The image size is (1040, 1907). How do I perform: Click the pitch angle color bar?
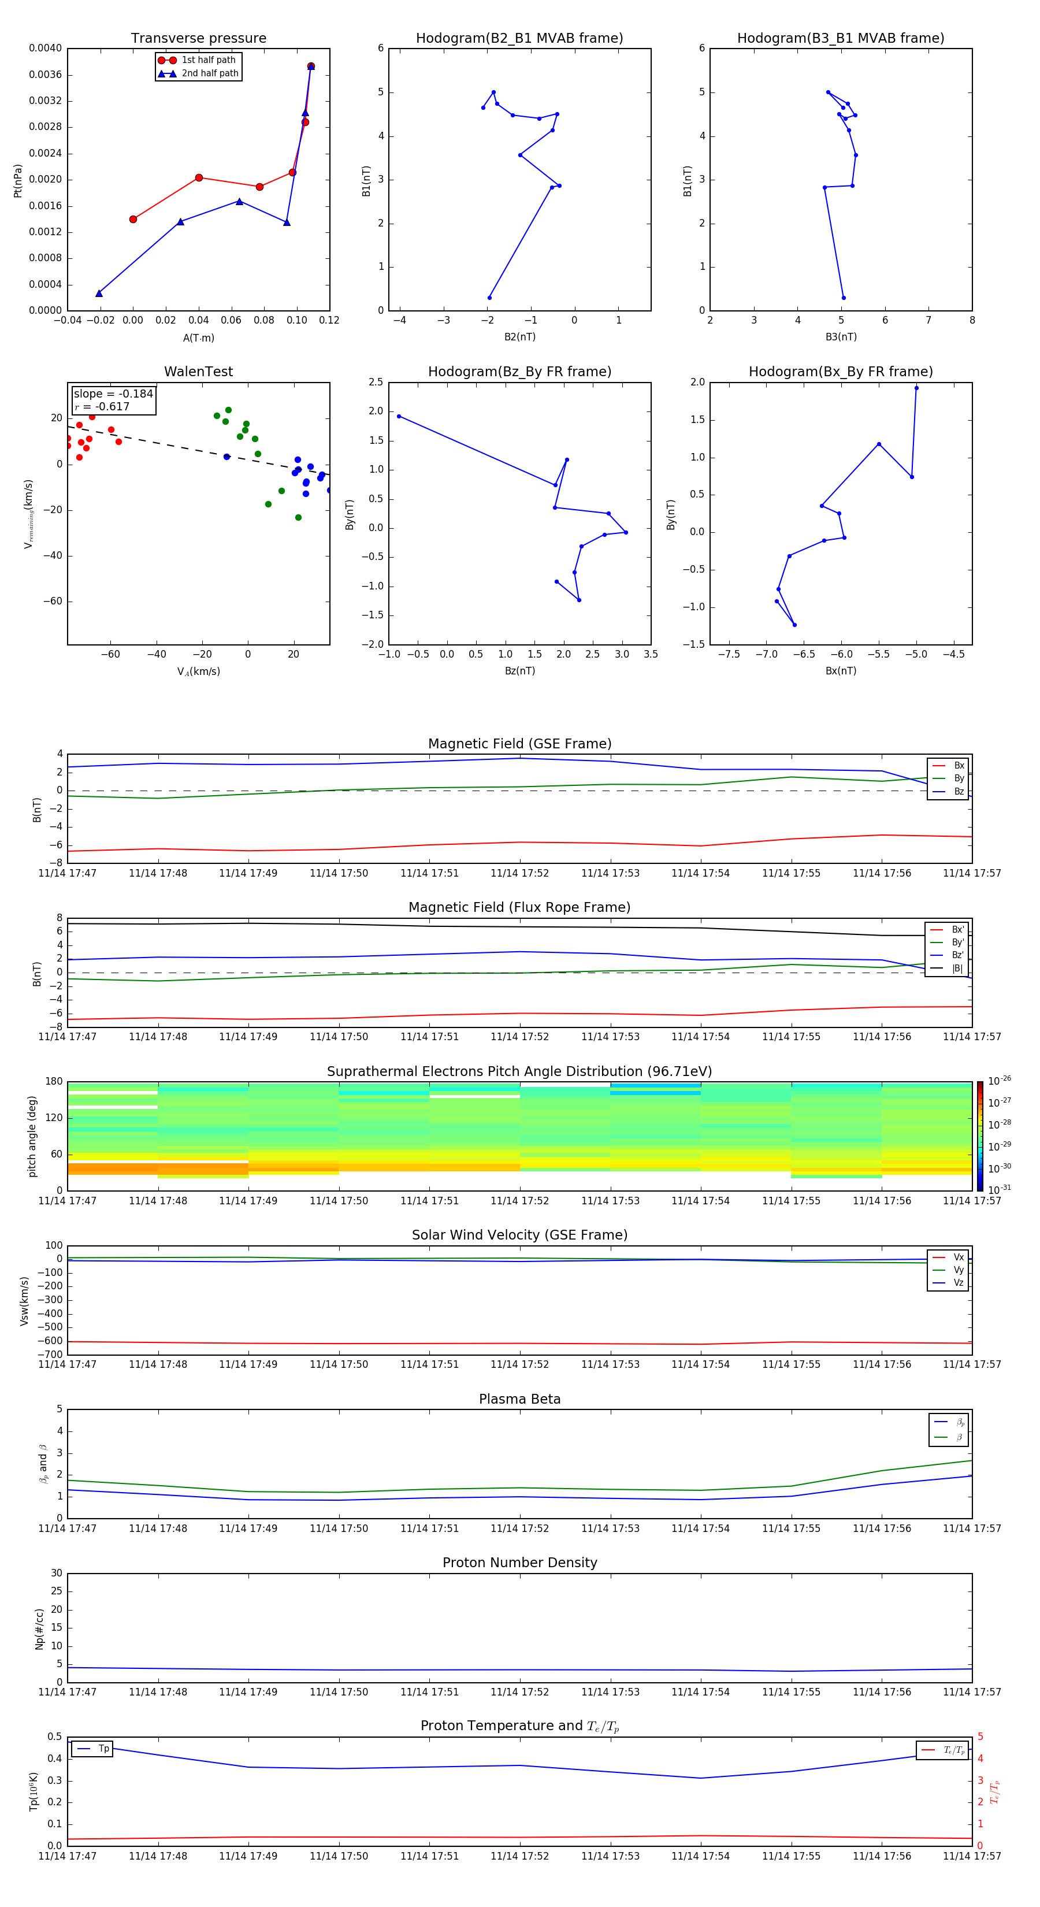point(980,1136)
